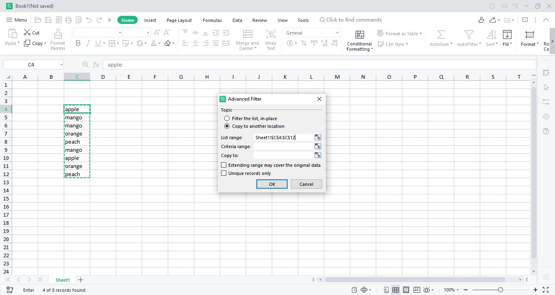Viewport: 555px width, 295px height.
Task: Switch to the Formulas tab
Action: [212, 20]
